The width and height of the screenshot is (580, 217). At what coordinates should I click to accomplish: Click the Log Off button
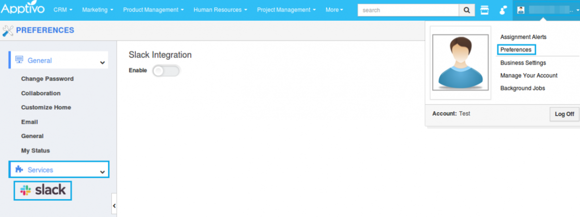pyautogui.click(x=565, y=114)
